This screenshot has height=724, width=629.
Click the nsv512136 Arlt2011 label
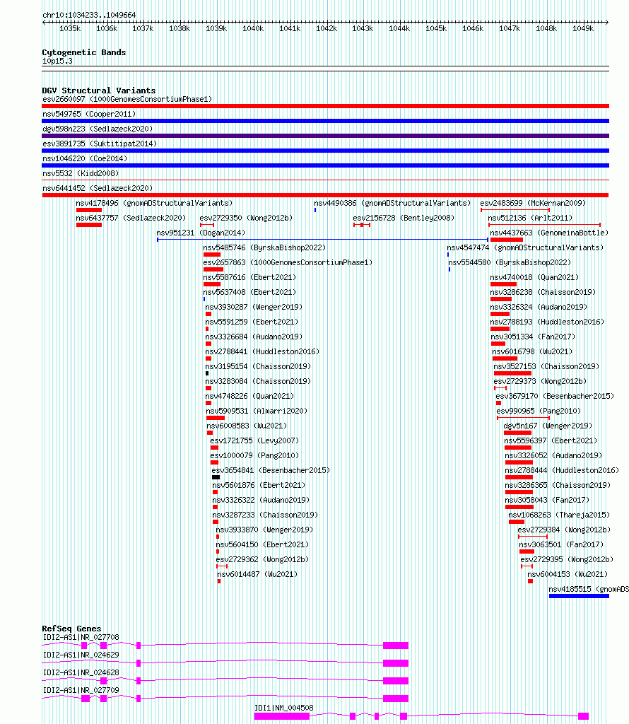pyautogui.click(x=530, y=218)
